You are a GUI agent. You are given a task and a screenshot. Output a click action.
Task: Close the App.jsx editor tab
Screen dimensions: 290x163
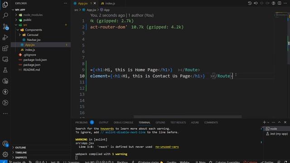point(95,3)
